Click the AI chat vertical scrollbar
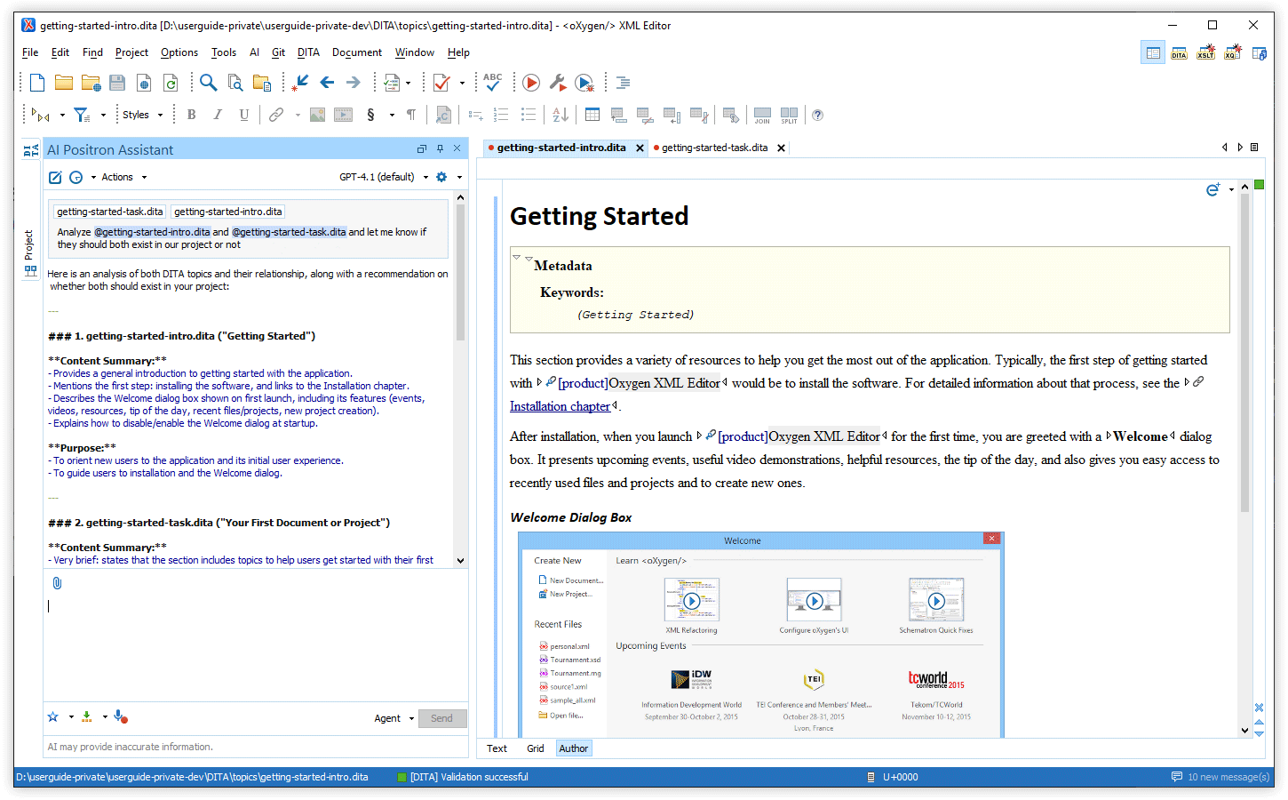The height and width of the screenshot is (800, 1288). pos(460,274)
